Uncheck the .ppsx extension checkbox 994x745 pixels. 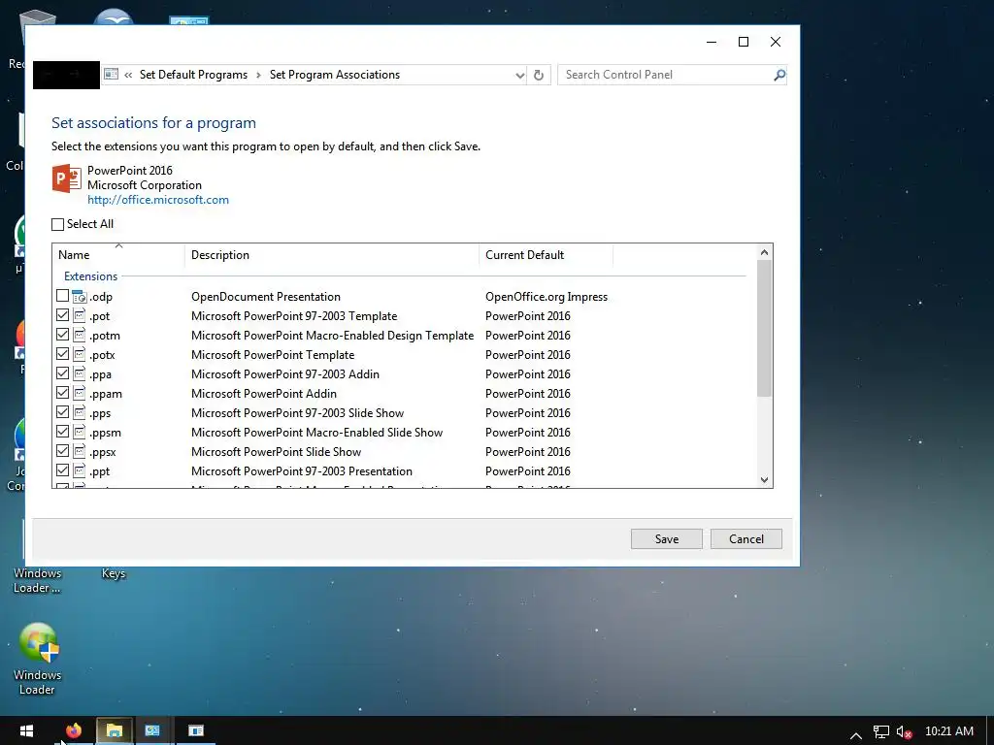pos(62,451)
